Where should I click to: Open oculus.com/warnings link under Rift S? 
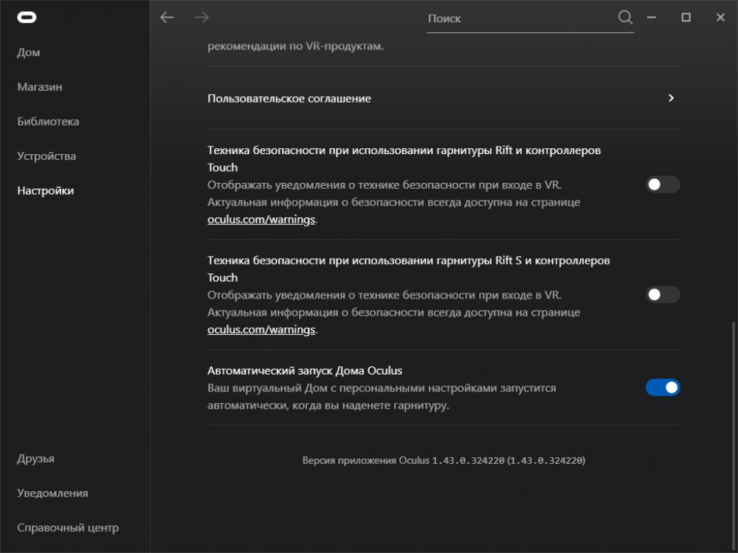[261, 330]
